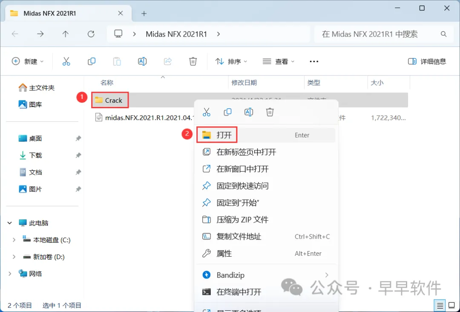Open 主文件夹 in the sidebar
Image resolution: width=460 pixels, height=312 pixels.
(37, 87)
